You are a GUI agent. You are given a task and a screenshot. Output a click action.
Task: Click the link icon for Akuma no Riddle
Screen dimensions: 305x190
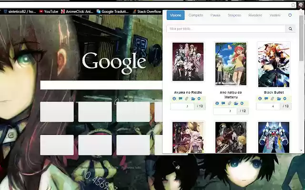point(186,99)
